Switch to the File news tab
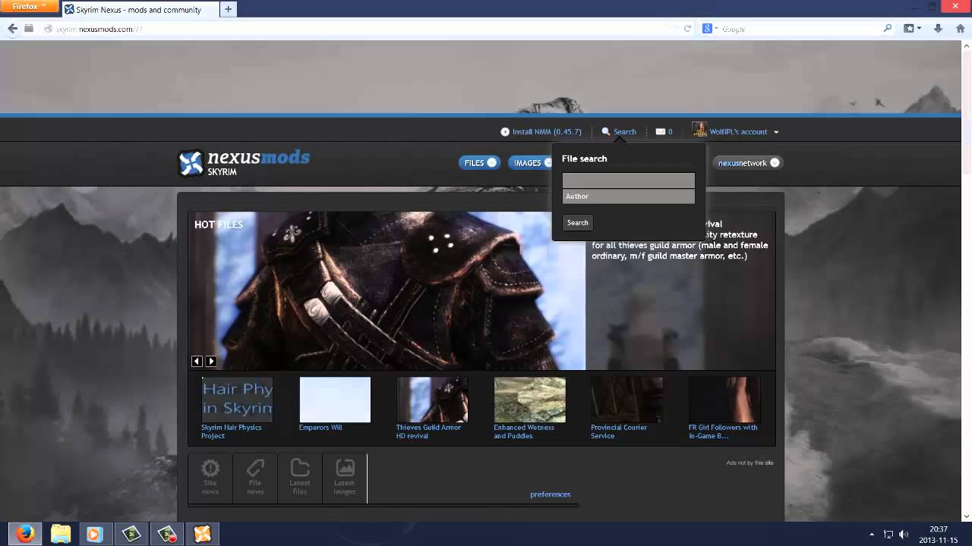972x546 pixels. tap(255, 478)
